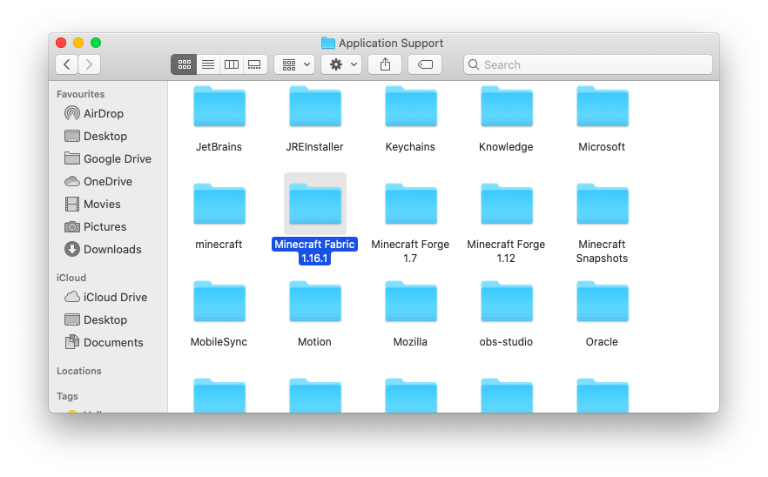Open OneDrive in the sidebar

[98, 181]
